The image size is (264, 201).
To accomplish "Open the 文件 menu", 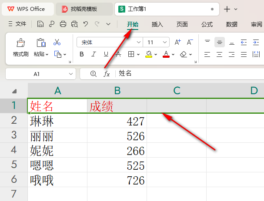I will pyautogui.click(x=17, y=24).
